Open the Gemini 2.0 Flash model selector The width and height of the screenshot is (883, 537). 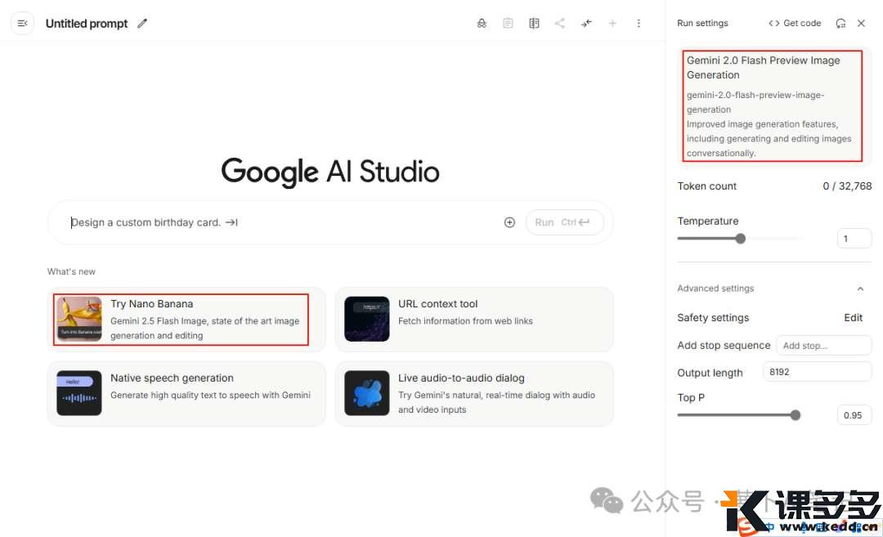(x=773, y=106)
